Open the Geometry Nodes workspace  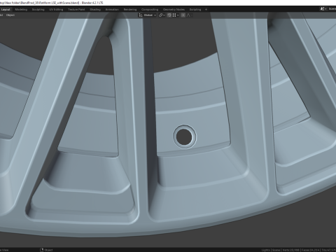click(174, 10)
